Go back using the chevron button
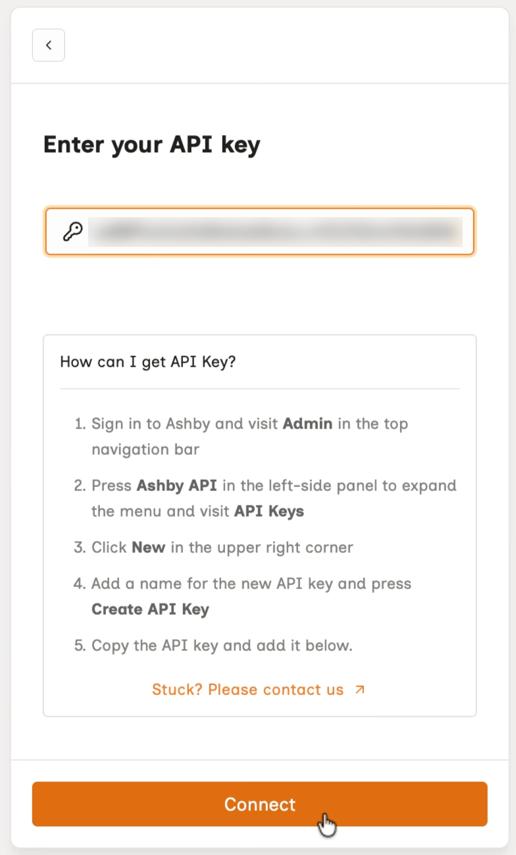This screenshot has width=516, height=855. point(49,45)
